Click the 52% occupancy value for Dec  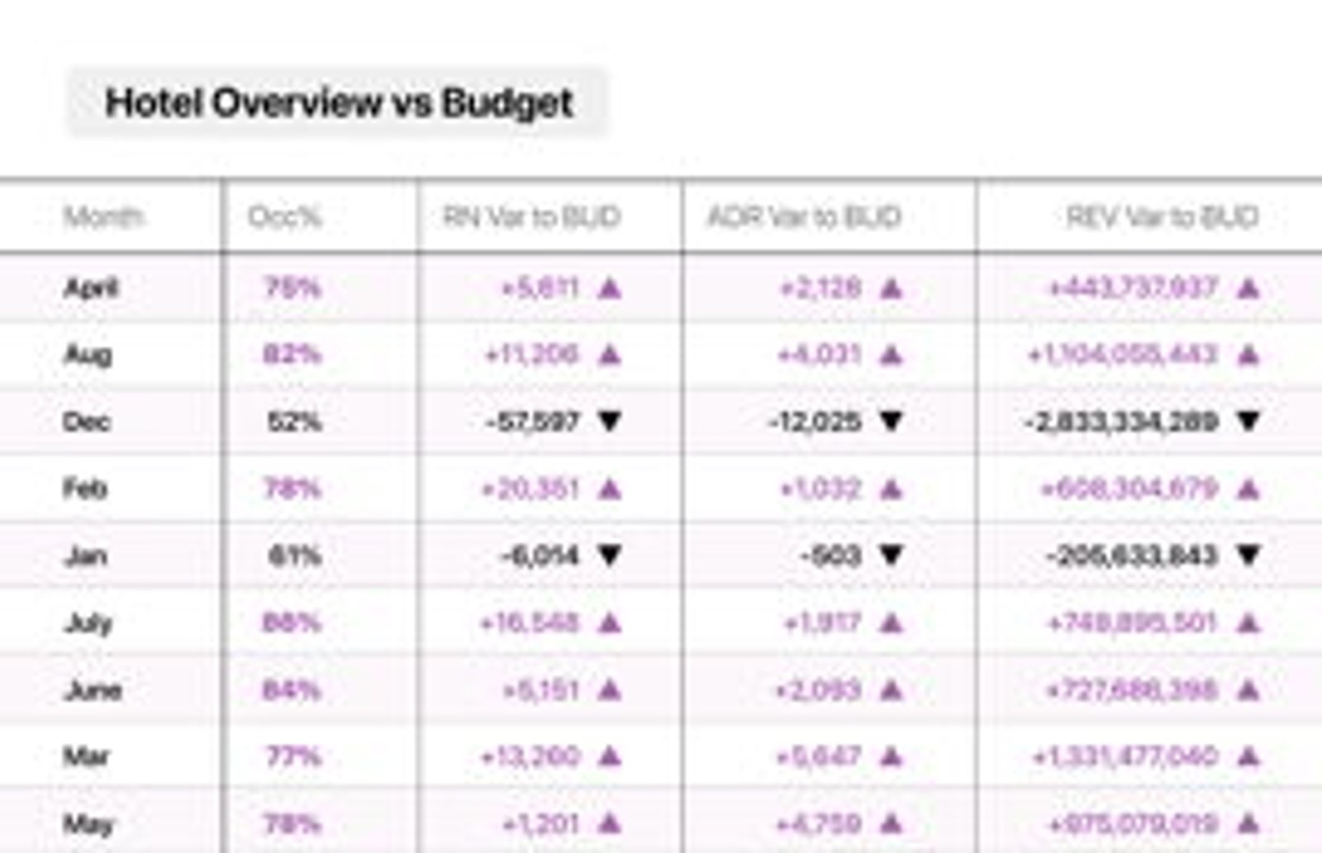coord(293,422)
